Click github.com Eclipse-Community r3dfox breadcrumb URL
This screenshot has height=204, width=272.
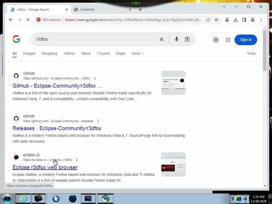pyautogui.click(x=57, y=78)
